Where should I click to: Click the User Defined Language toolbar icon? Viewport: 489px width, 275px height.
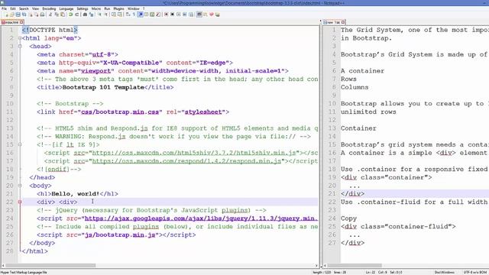point(146,15)
